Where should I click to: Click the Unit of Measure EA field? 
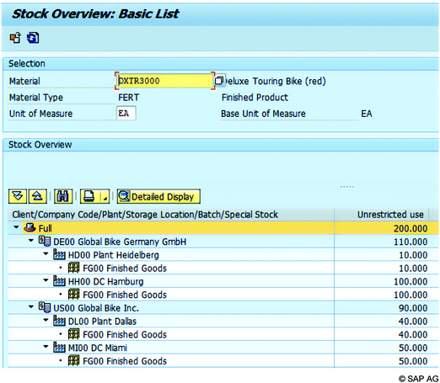[x=126, y=113]
